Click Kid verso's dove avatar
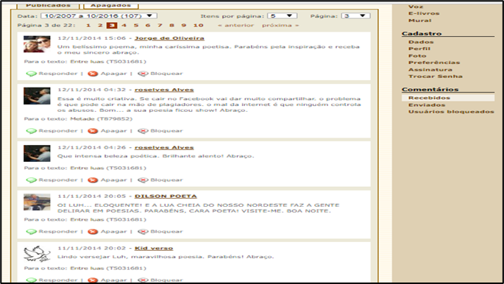The width and height of the screenshot is (504, 284). pyautogui.click(x=37, y=254)
